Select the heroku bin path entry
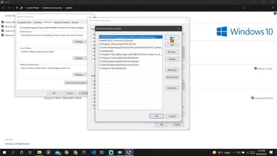Screen dimensions: 277x156 [x=131, y=68]
